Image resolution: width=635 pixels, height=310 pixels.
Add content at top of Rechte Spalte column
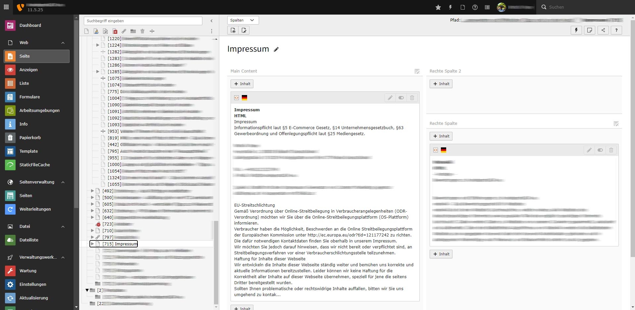click(441, 136)
